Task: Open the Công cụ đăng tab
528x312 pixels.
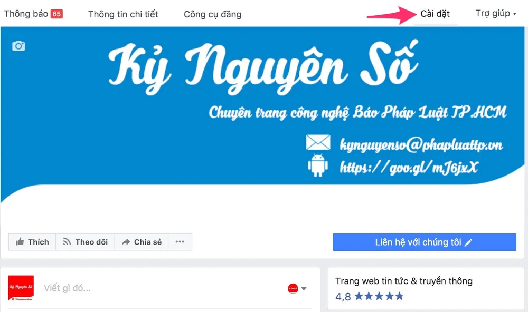Action: [x=212, y=14]
